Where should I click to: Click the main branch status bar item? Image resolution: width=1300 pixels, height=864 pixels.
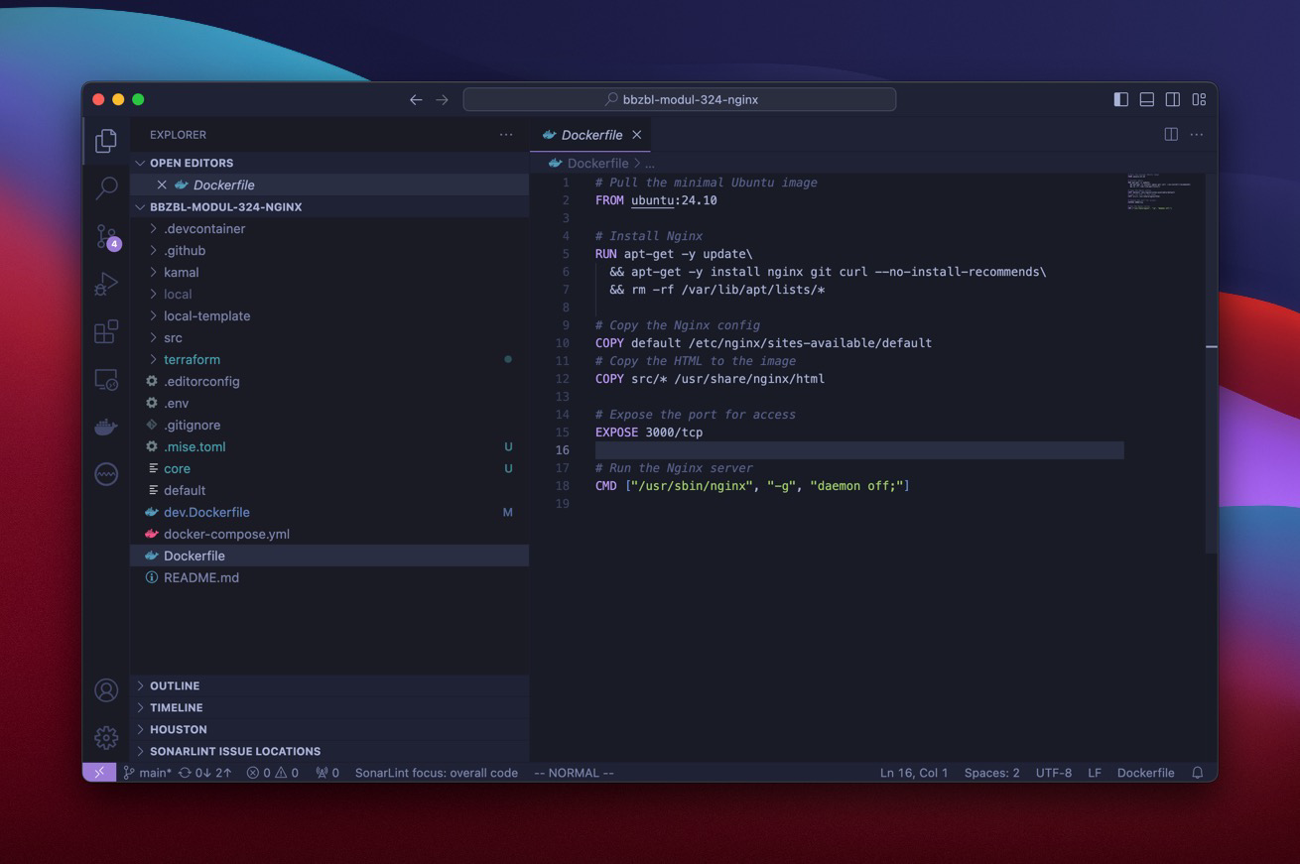tap(147, 773)
